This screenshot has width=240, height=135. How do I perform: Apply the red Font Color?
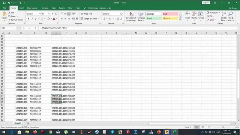[x=54, y=19]
